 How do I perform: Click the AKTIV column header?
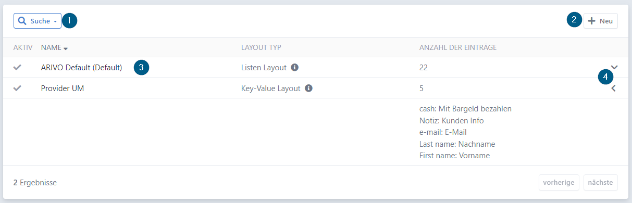click(x=23, y=47)
